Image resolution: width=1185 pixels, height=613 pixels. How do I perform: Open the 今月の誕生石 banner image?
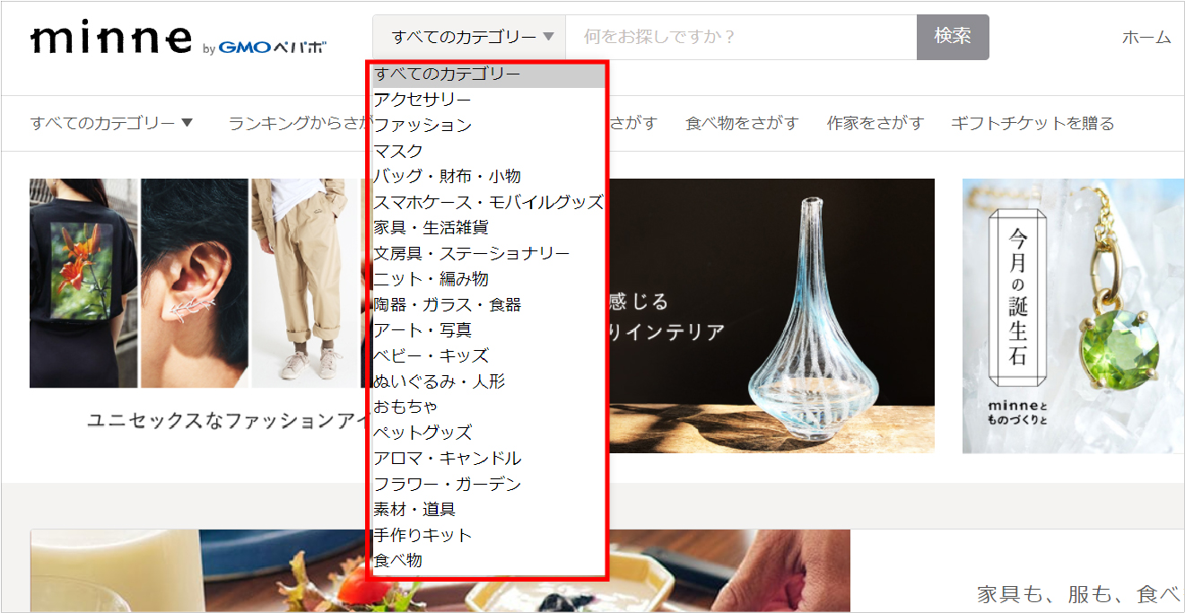point(1073,316)
